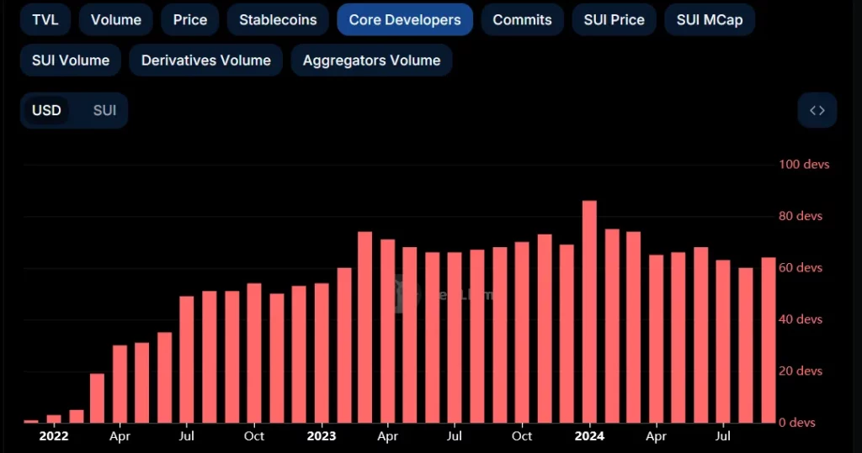Enable the Aggregators Volume chip
862x453 pixels.
371,61
